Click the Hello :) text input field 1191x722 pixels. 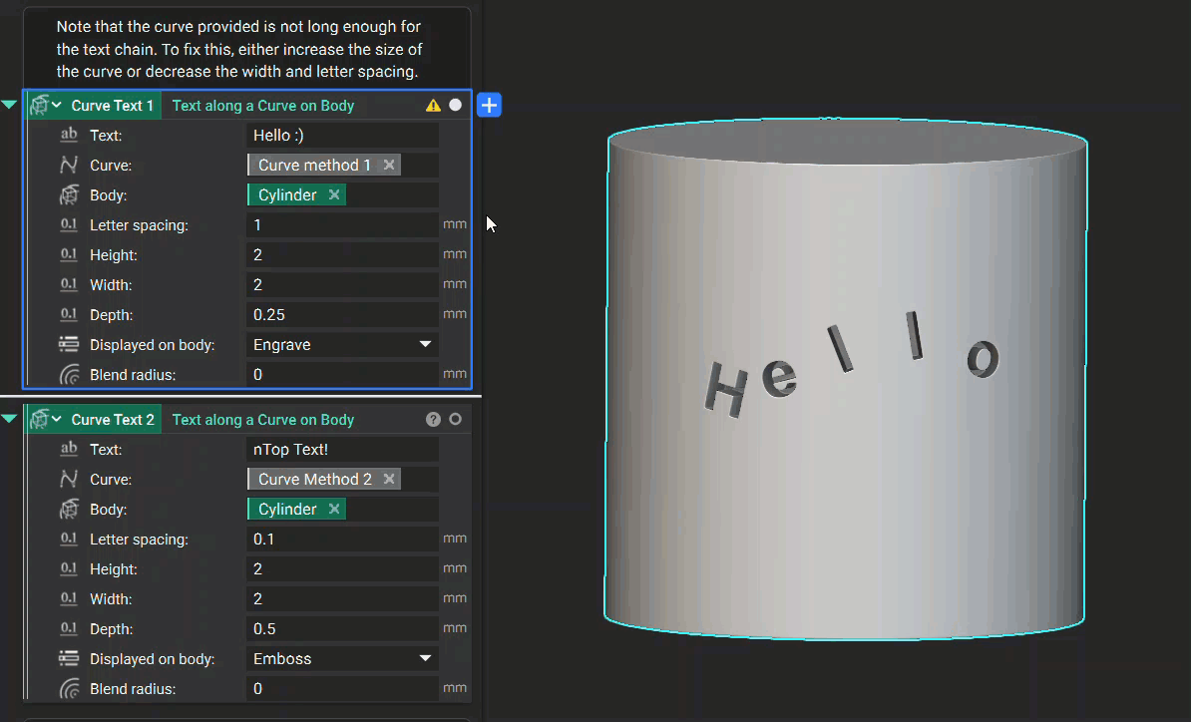point(342,135)
